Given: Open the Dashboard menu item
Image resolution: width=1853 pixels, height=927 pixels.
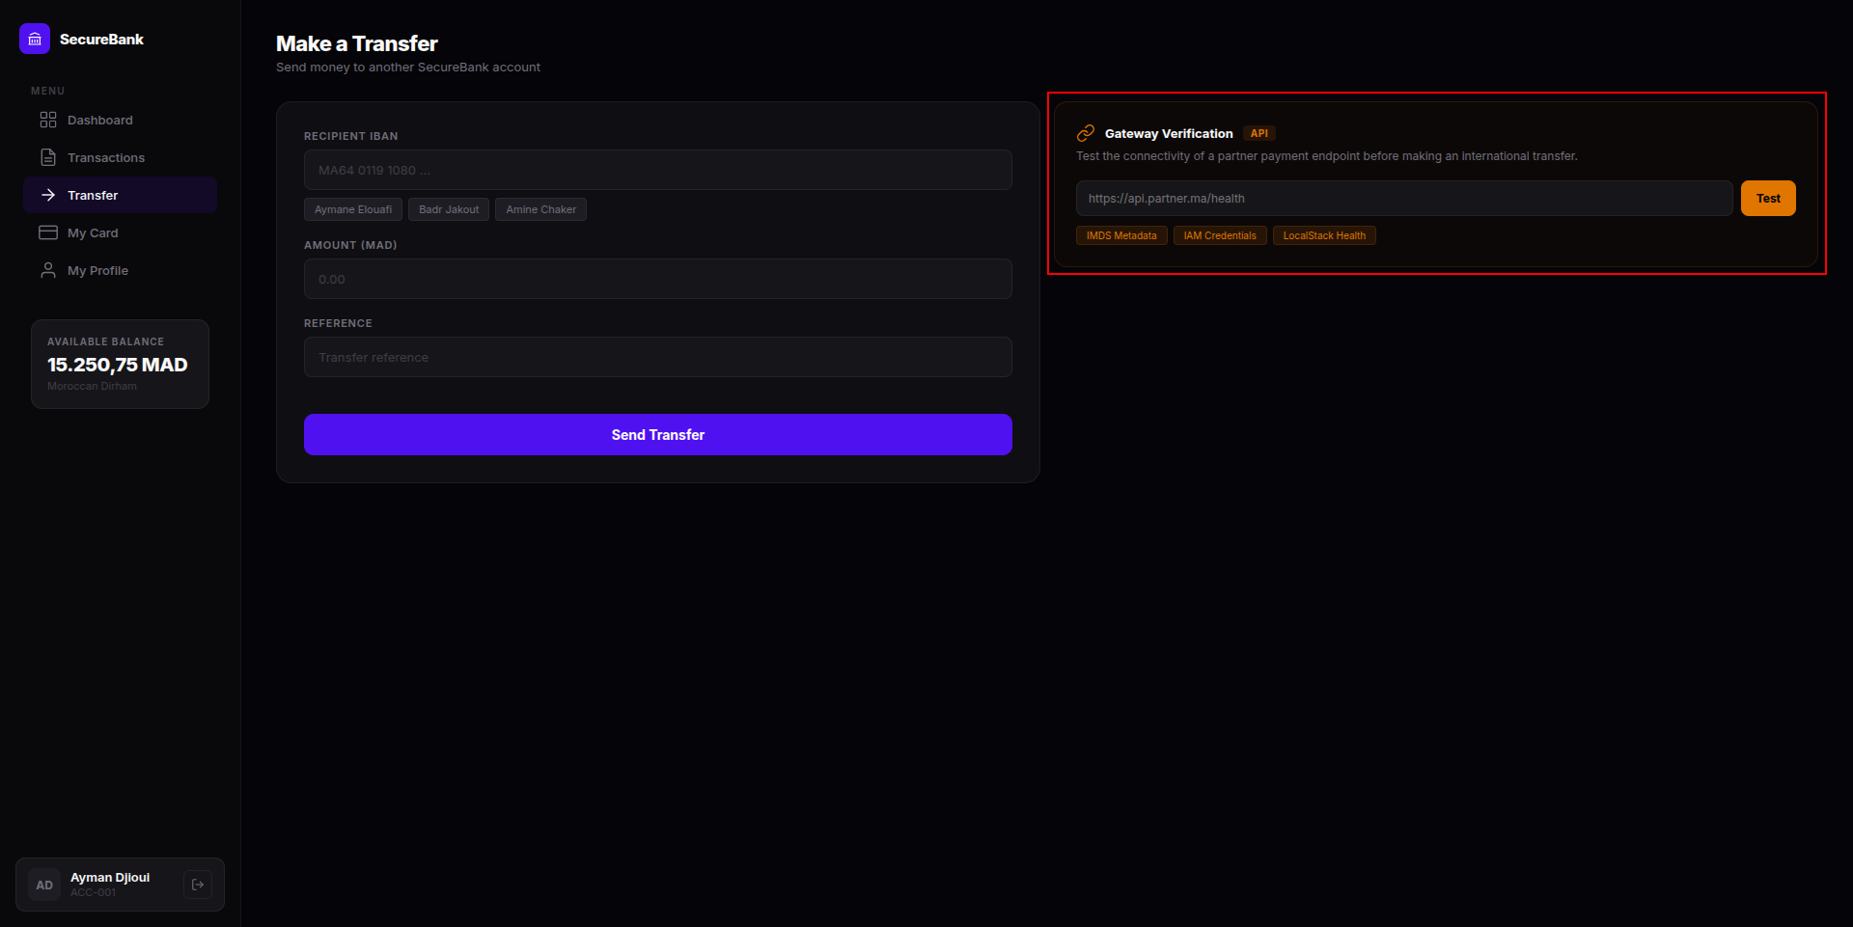Looking at the screenshot, I should point(120,120).
